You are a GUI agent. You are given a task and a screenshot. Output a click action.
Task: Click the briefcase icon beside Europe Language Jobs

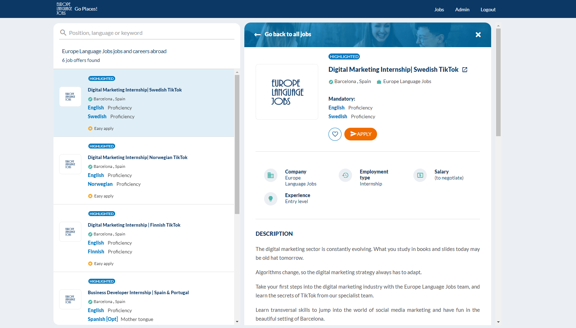pyautogui.click(x=379, y=82)
